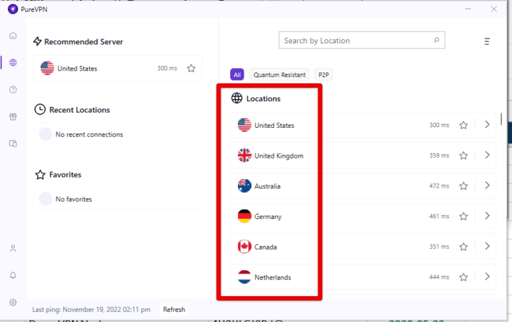Open the help question mark sidebar icon

click(13, 90)
